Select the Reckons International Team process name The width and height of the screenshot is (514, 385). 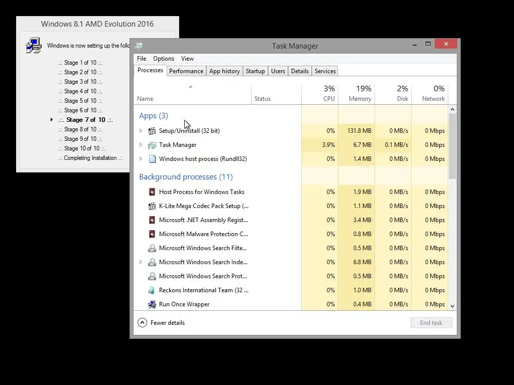click(x=204, y=290)
